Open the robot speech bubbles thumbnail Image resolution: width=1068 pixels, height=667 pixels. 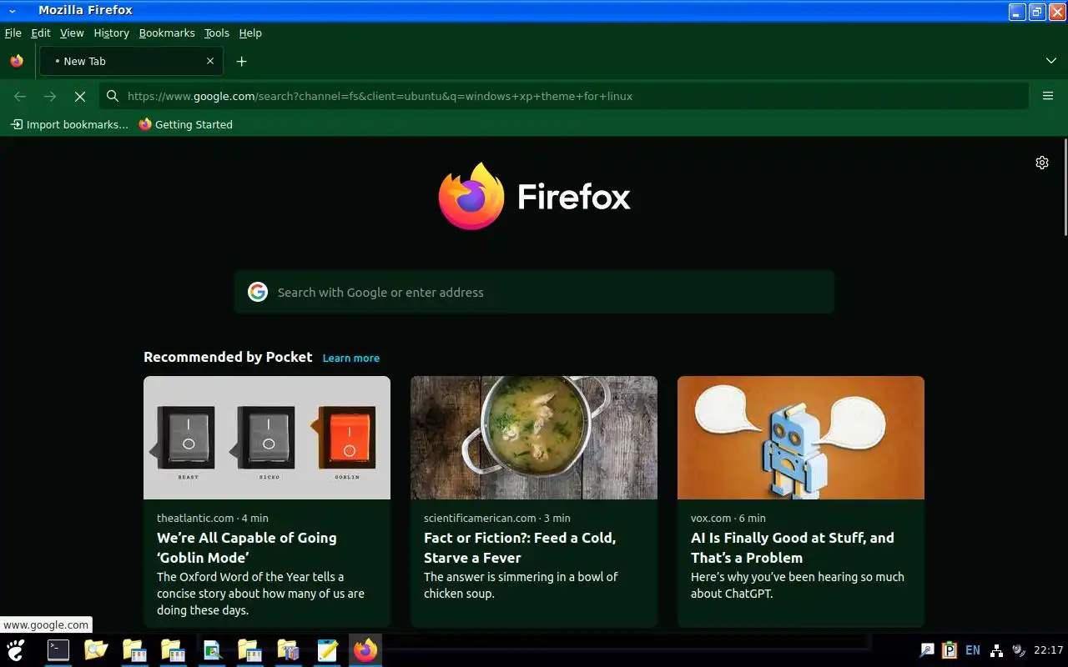tap(801, 438)
